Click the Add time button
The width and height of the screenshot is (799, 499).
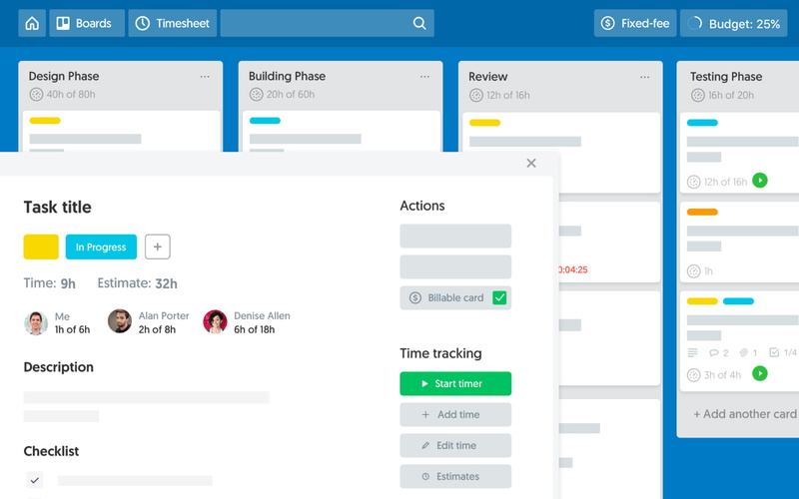point(455,414)
